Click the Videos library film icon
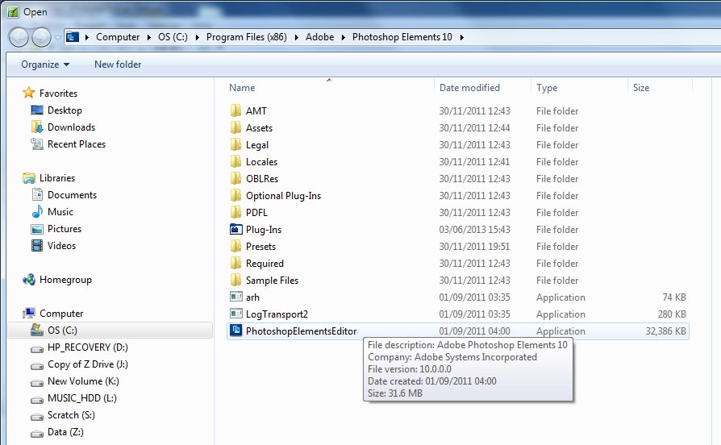Screen dimensions: 721x445 click(37, 246)
